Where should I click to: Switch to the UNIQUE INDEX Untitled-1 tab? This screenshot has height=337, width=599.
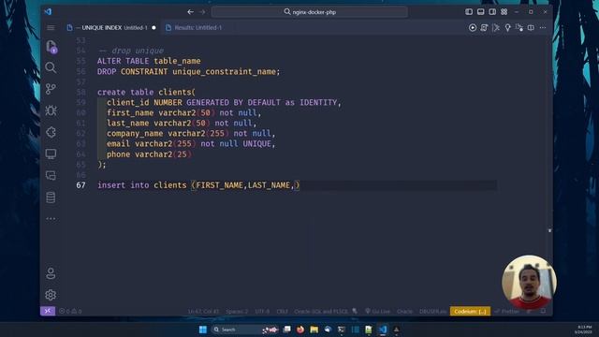click(110, 27)
